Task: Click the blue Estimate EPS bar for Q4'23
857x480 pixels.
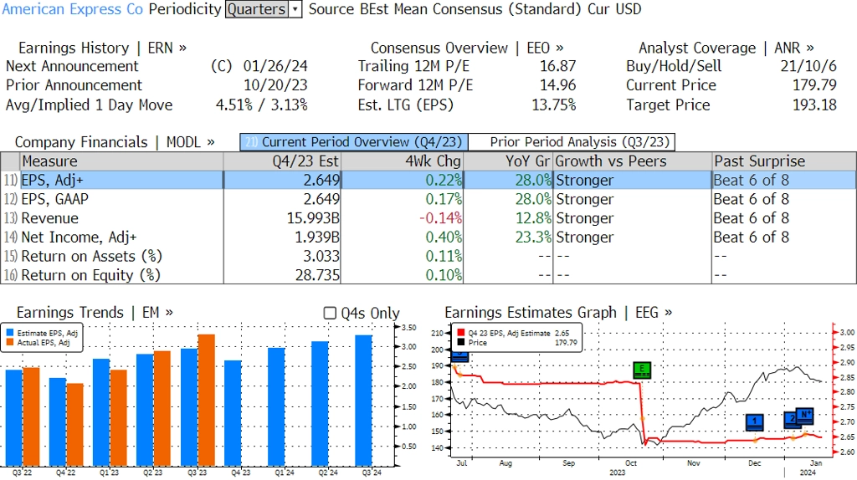Action: [x=233, y=413]
